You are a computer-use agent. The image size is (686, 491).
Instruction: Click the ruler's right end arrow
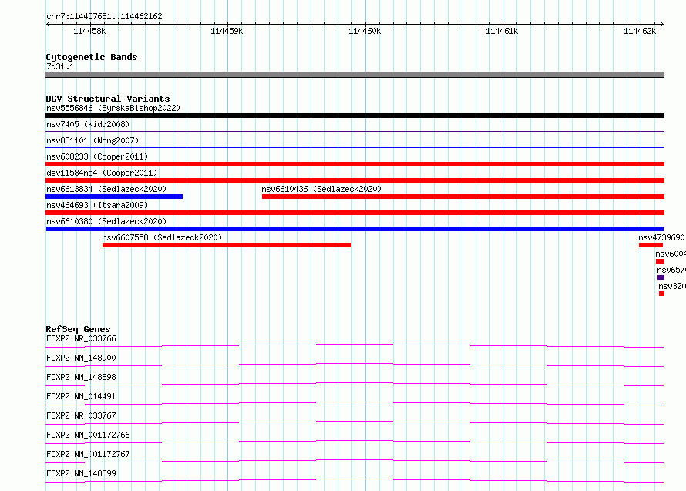tap(662, 24)
